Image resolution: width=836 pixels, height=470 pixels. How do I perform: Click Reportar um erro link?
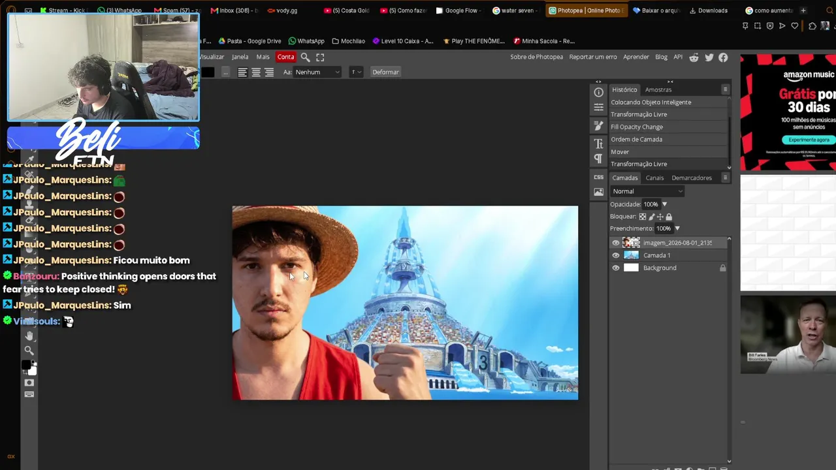[x=592, y=57]
